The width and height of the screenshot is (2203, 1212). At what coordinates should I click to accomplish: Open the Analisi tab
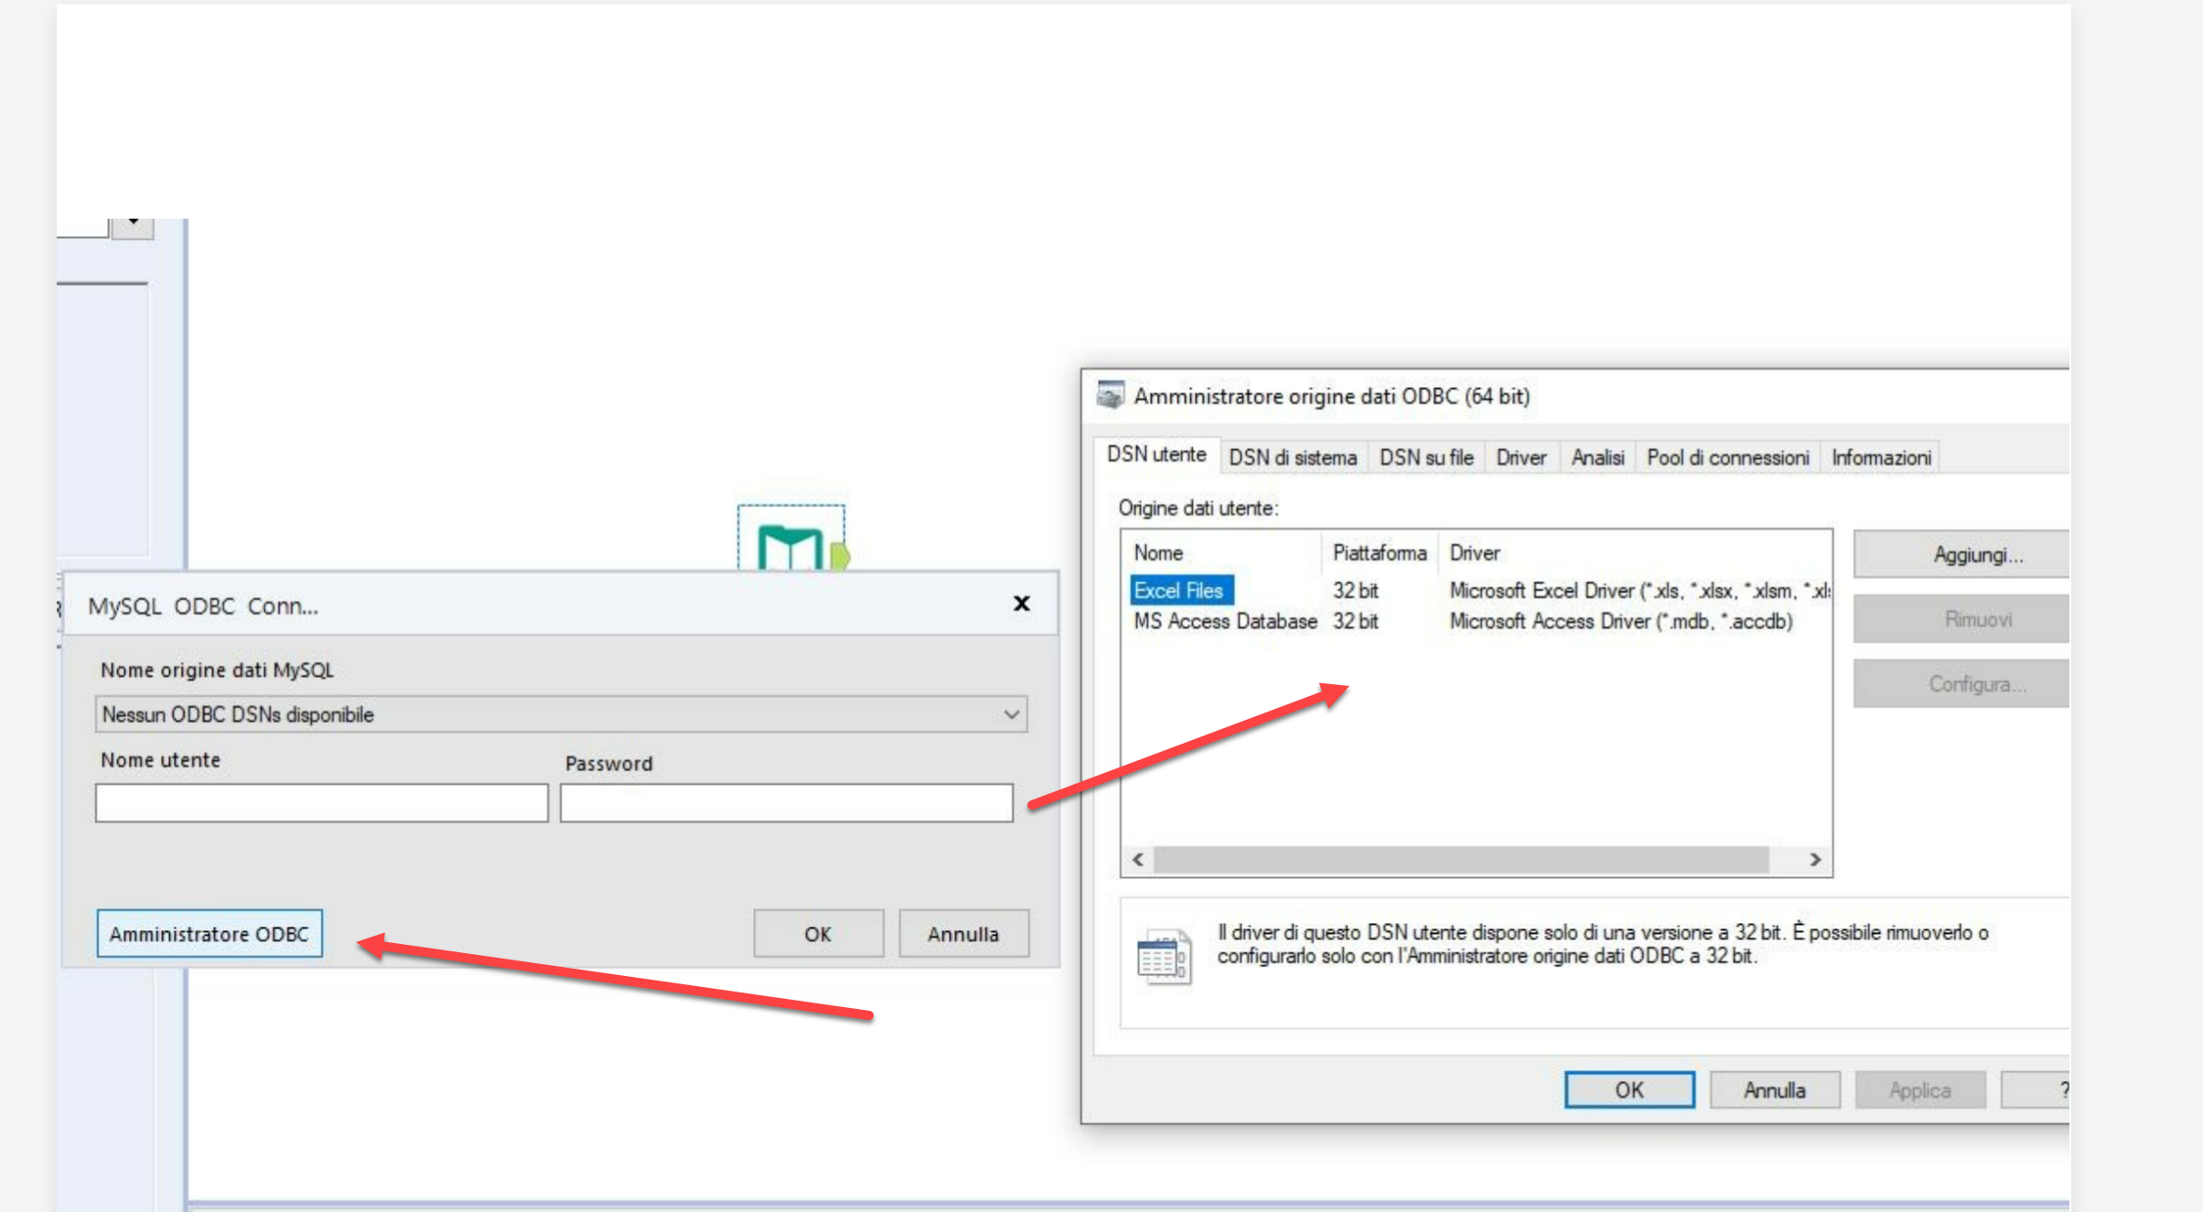(x=1596, y=457)
